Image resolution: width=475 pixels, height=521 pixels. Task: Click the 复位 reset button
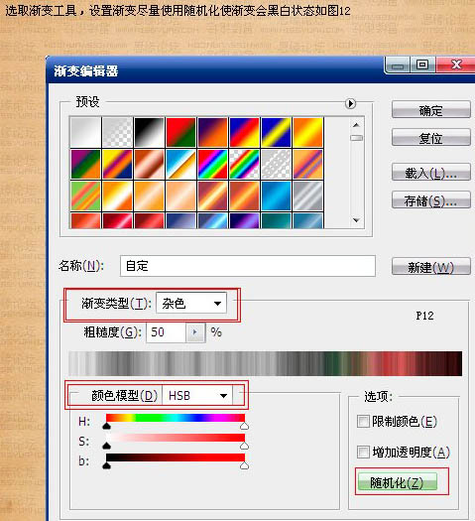point(431,138)
